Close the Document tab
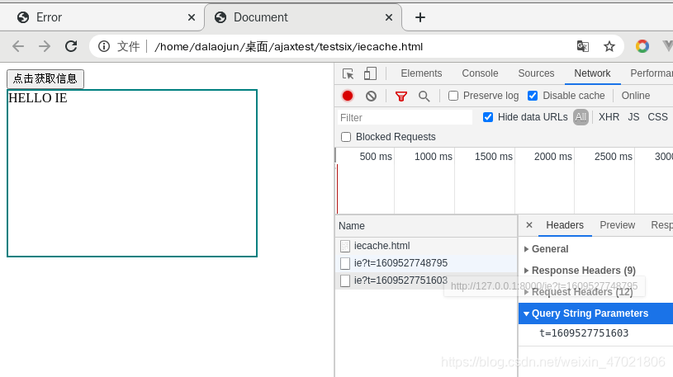Image resolution: width=673 pixels, height=377 pixels. pos(388,17)
